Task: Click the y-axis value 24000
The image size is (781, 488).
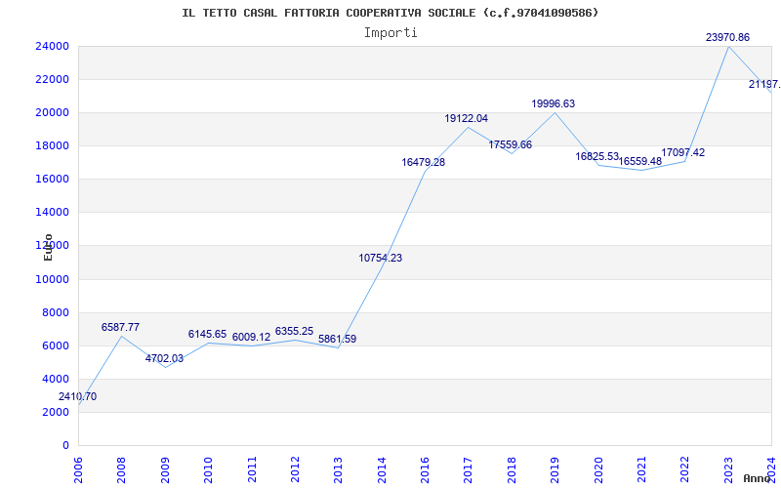Action: [x=52, y=46]
